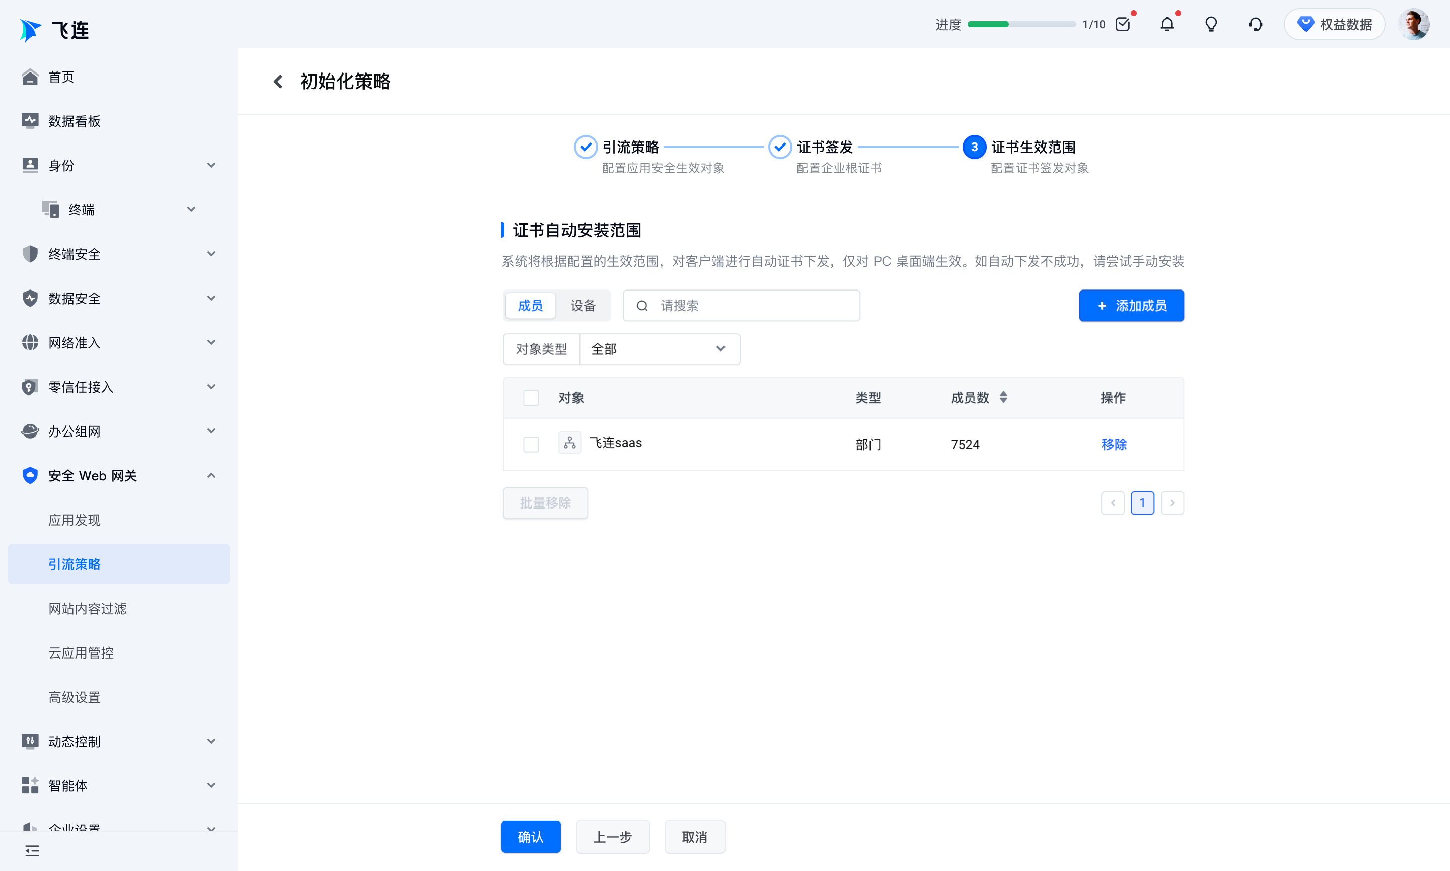
Task: Click the progress task checklist icon
Action: 1123,24
